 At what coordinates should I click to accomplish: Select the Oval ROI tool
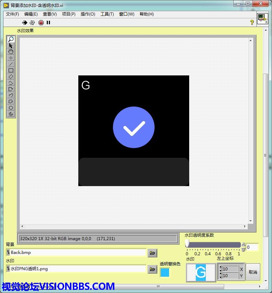(x=11, y=108)
